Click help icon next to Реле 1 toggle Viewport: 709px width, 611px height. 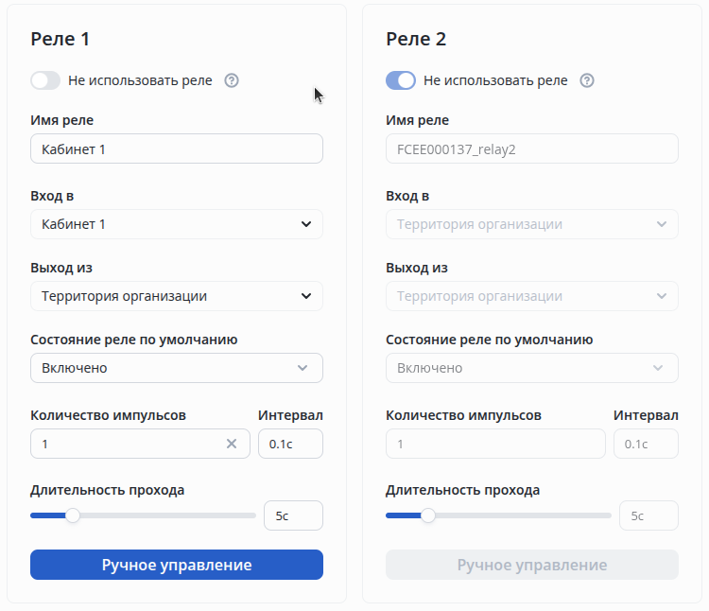coord(232,80)
